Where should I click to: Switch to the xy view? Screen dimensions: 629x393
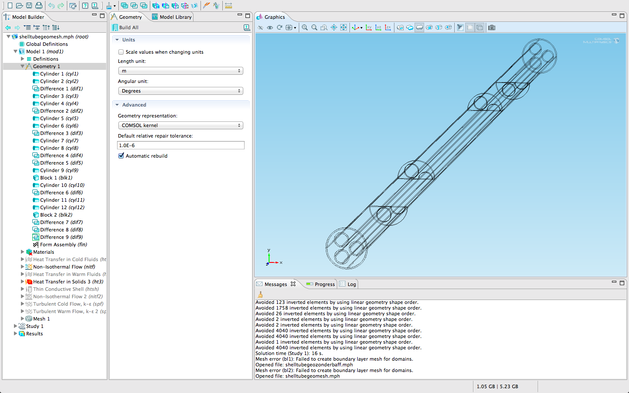point(369,28)
